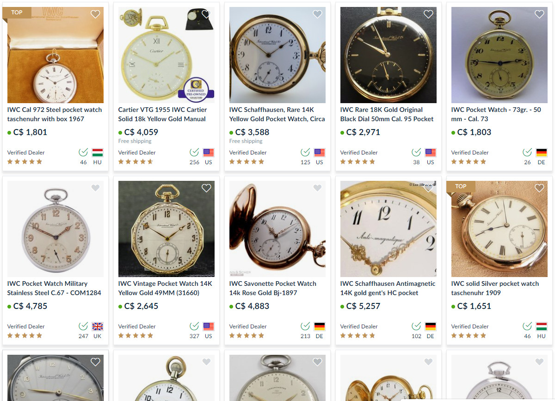Click the heart icon on the IWC solid Silver pocket watch 1909 listing
Viewport: 555px width, 401px height.
pos(539,188)
